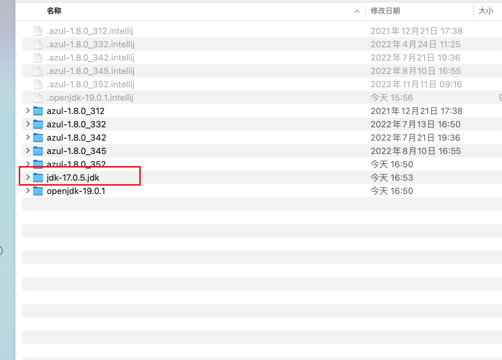Select the jdk-17.0.5.jdk folder icon
Screen dimensions: 502x360
click(x=38, y=178)
